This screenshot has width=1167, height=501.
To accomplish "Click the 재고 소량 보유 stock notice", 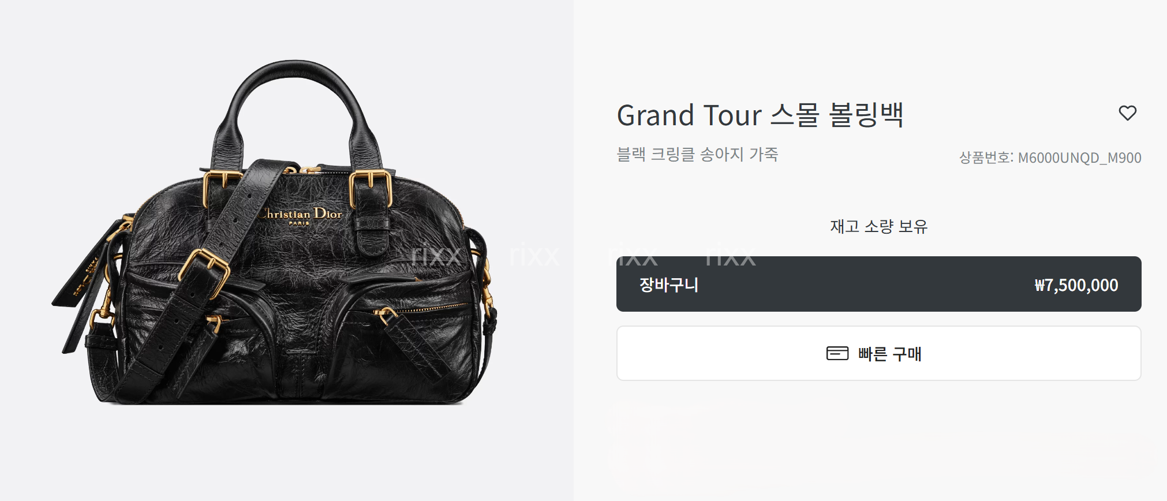I will coord(878,226).
